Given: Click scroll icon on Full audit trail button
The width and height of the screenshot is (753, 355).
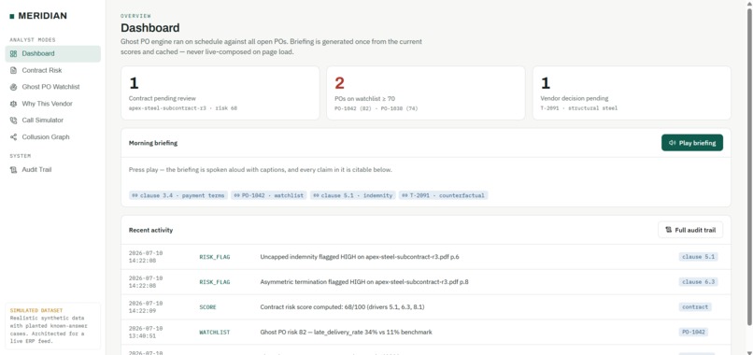Looking at the screenshot, I should pos(669,230).
